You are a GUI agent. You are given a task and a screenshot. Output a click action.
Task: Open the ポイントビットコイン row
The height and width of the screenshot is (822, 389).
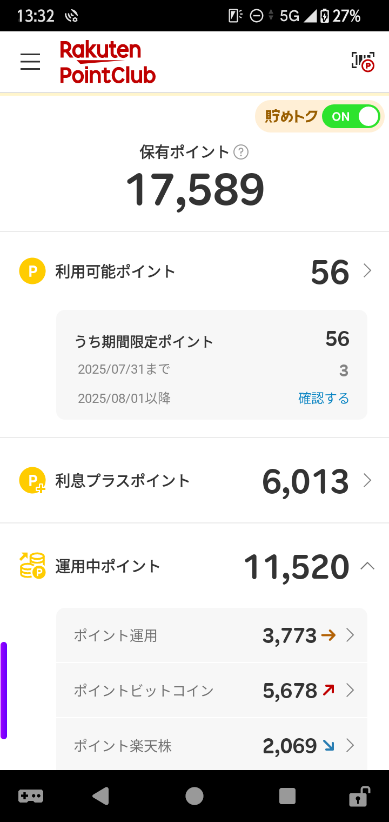[x=212, y=691]
